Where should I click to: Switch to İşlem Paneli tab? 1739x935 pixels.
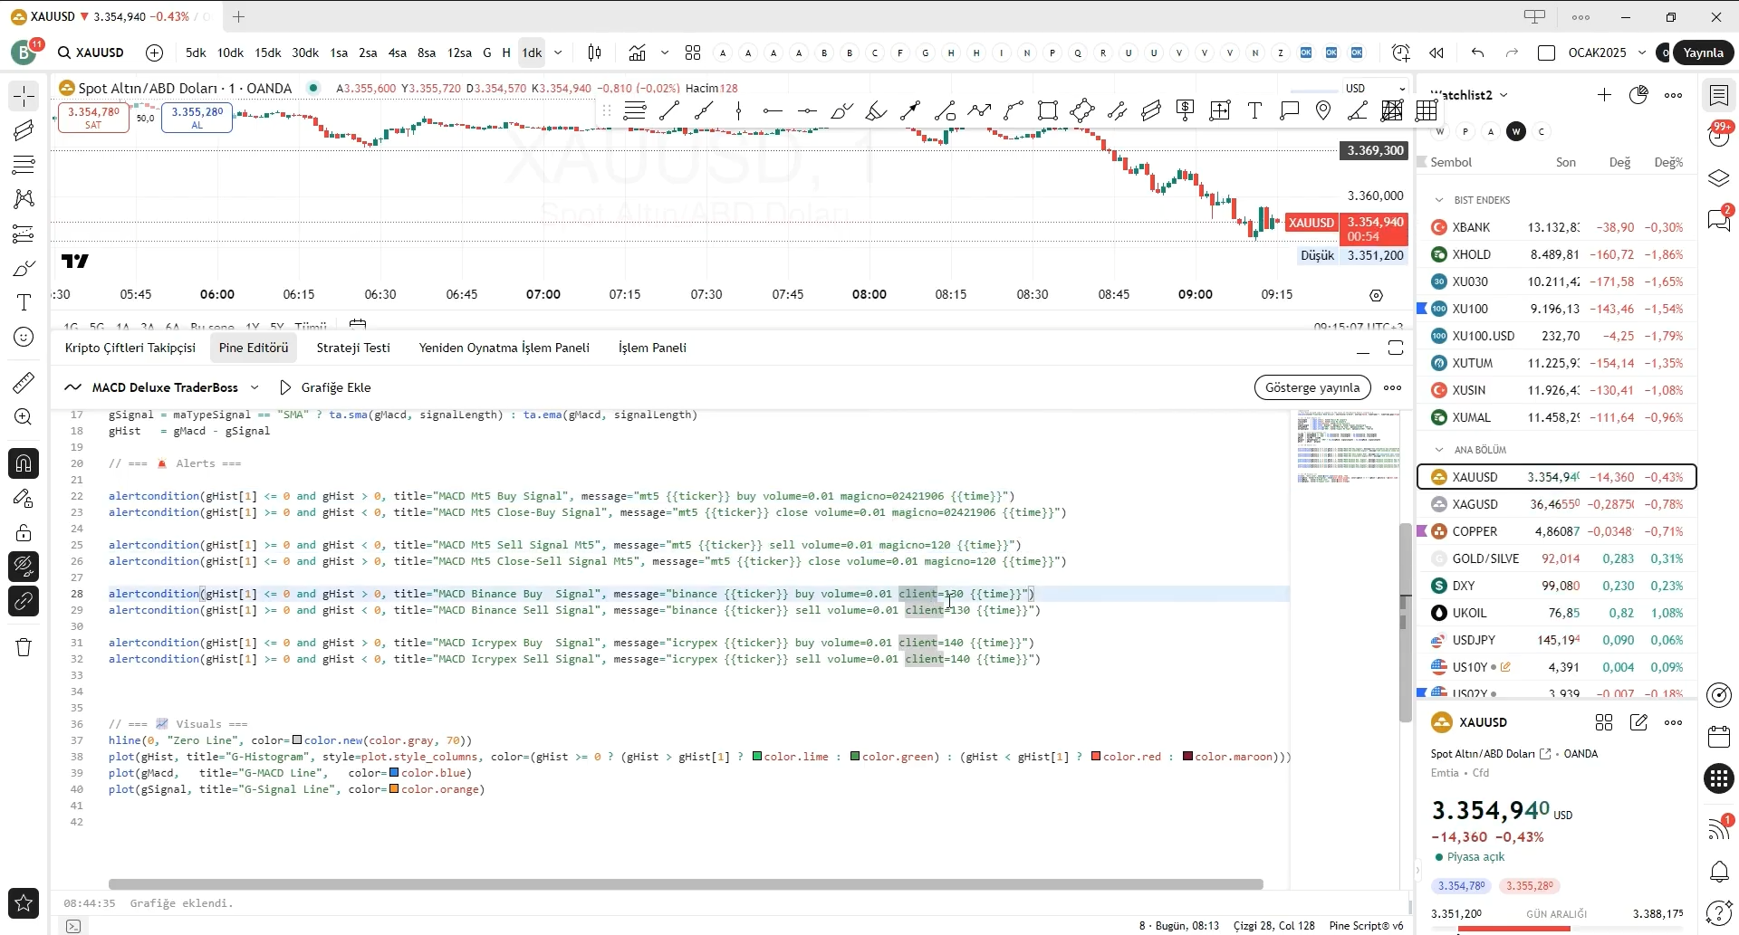pyautogui.click(x=652, y=348)
